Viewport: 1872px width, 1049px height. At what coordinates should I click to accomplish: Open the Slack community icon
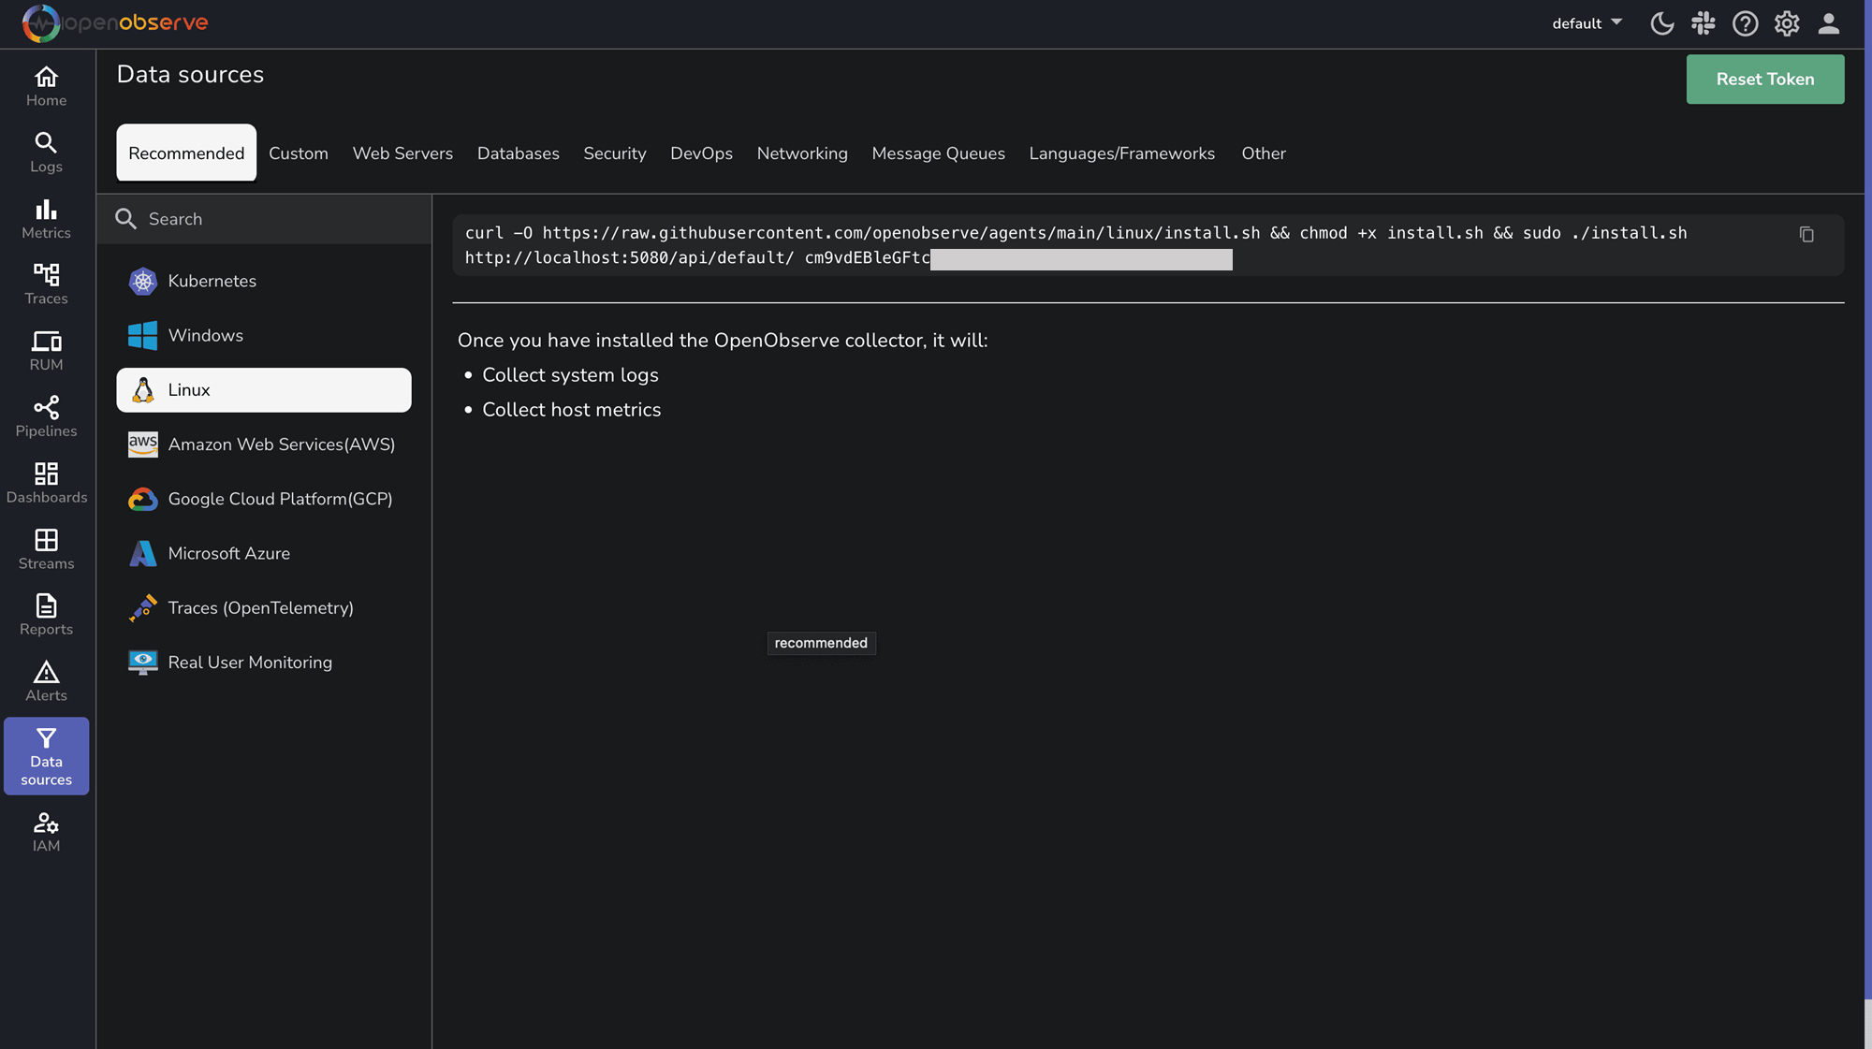[x=1704, y=23]
